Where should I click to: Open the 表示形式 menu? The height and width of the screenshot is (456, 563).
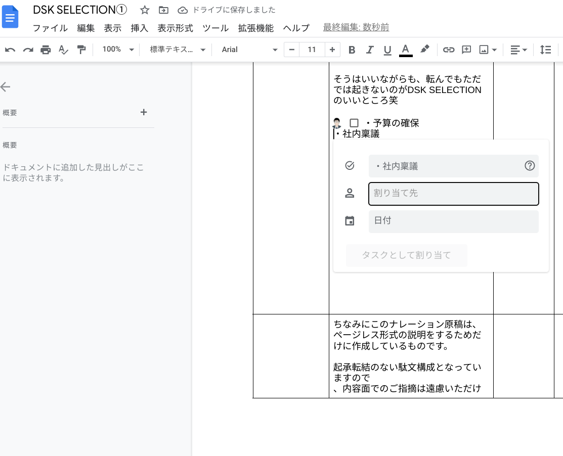click(175, 28)
